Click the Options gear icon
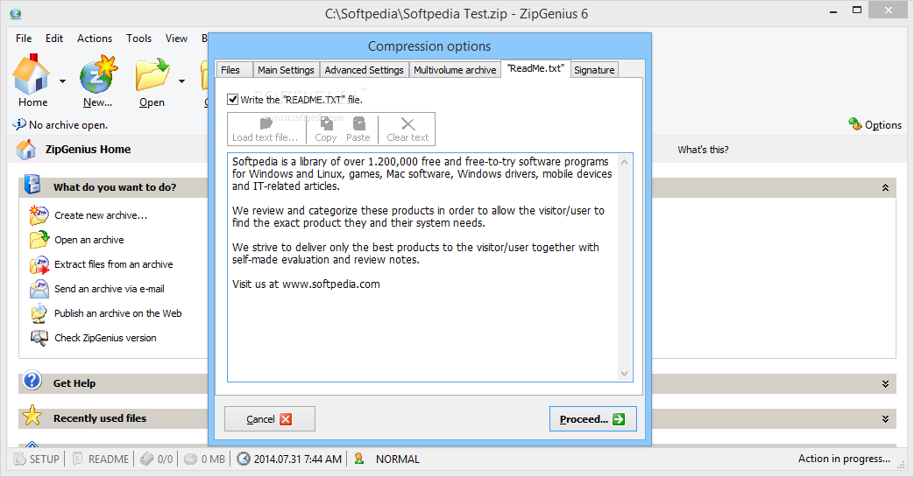Viewport: 914px width, 477px height. pyautogui.click(x=855, y=123)
